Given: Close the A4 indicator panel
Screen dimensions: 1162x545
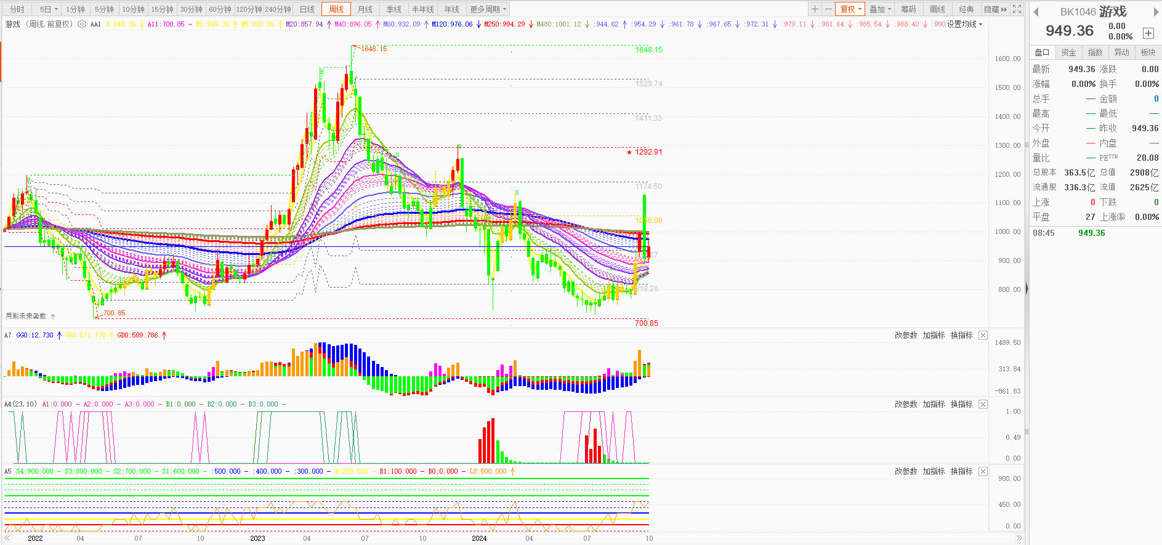Looking at the screenshot, I should point(983,405).
